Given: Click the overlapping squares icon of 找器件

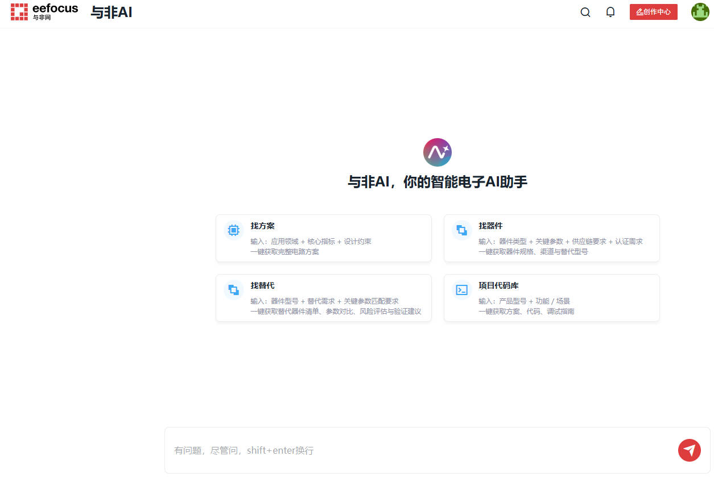Looking at the screenshot, I should pyautogui.click(x=461, y=230).
